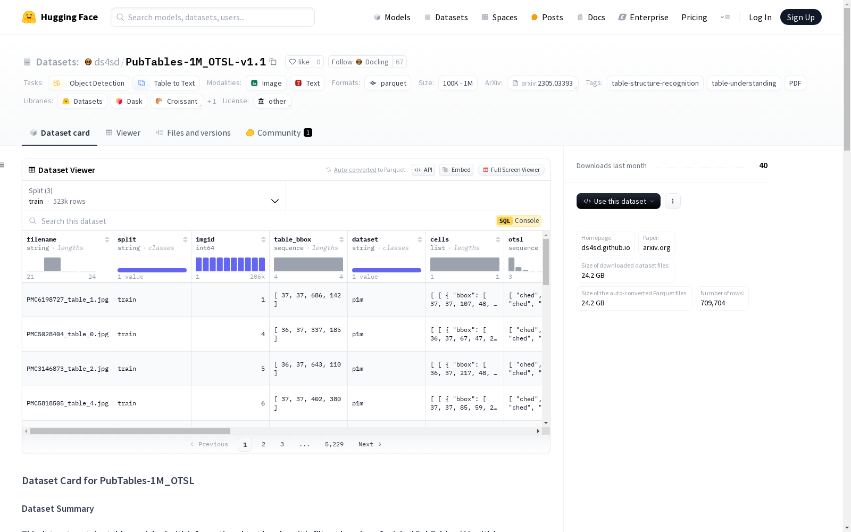Click the table-understanding tag

744,83
